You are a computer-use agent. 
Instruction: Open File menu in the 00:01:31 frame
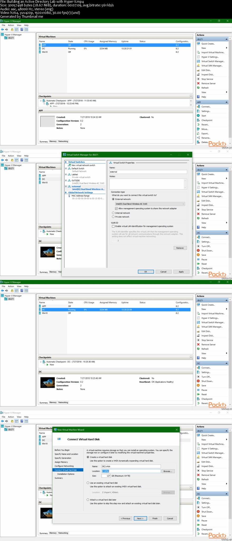click(x=3, y=25)
